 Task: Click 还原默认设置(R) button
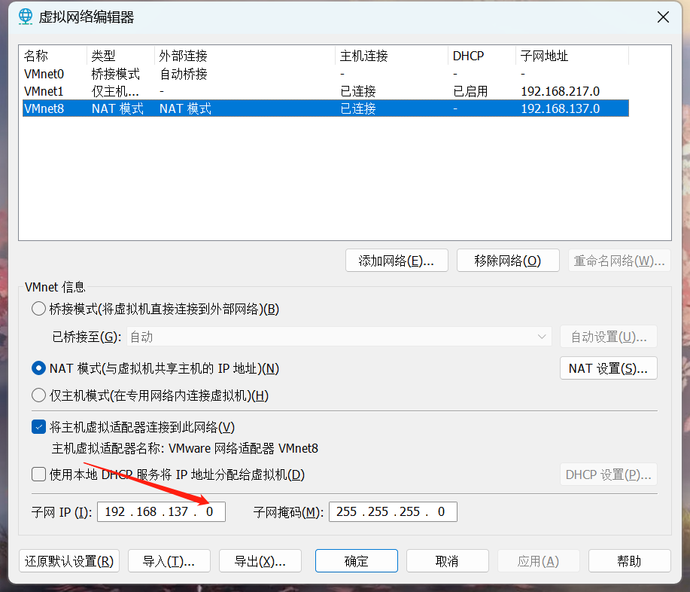point(69,560)
